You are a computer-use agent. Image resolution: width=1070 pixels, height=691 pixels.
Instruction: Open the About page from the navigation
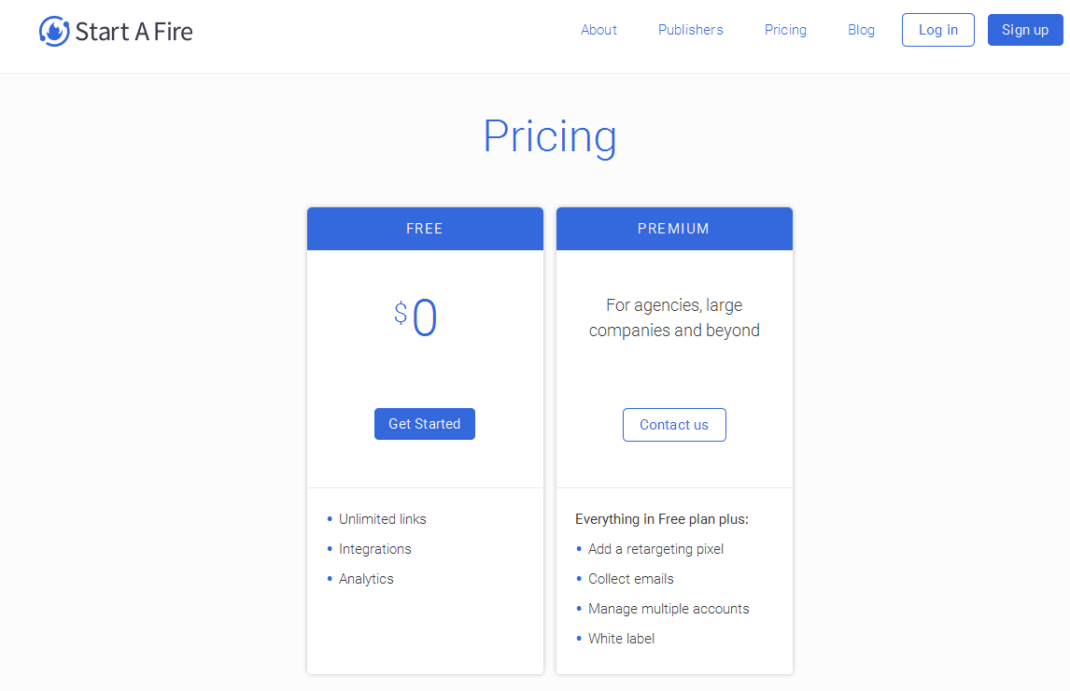pyautogui.click(x=598, y=30)
